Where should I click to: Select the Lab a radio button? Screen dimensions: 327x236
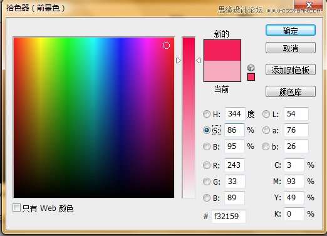(x=266, y=130)
